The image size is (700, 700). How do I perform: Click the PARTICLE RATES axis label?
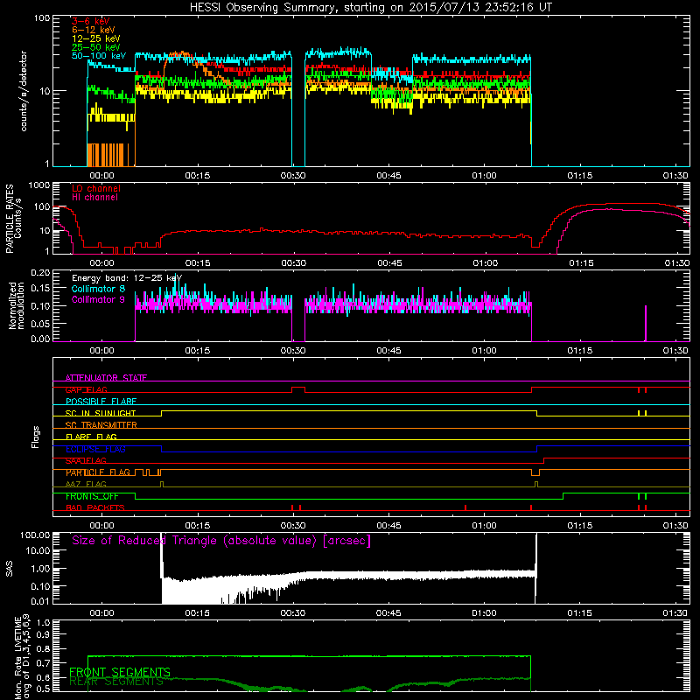click(13, 219)
